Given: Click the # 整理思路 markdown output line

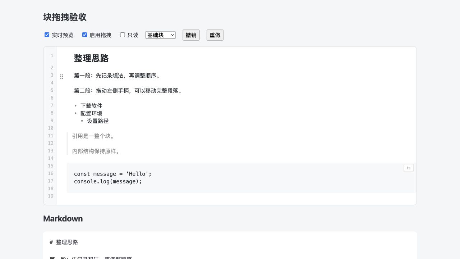Looking at the screenshot, I should click(x=64, y=242).
